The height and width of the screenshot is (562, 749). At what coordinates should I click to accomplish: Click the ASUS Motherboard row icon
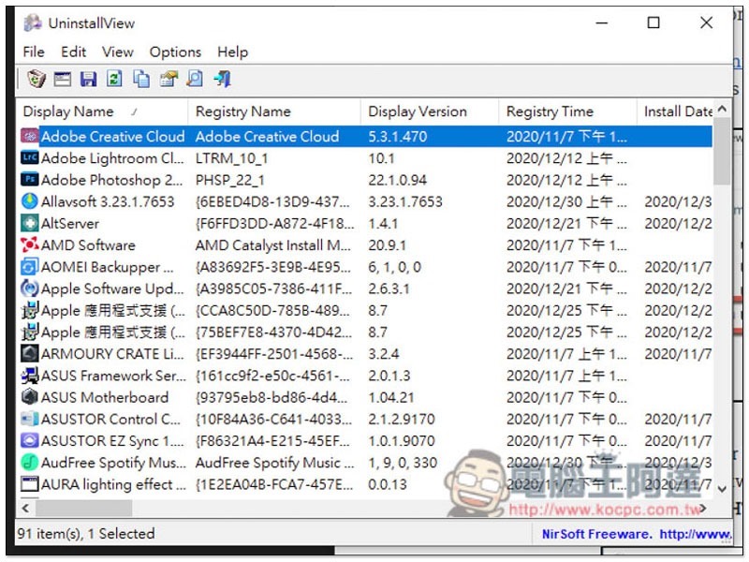point(30,397)
